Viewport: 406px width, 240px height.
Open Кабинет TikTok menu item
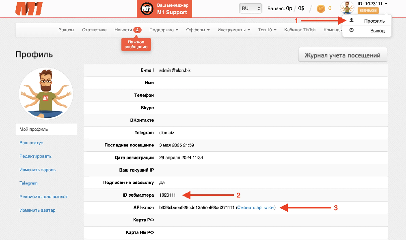300,30
